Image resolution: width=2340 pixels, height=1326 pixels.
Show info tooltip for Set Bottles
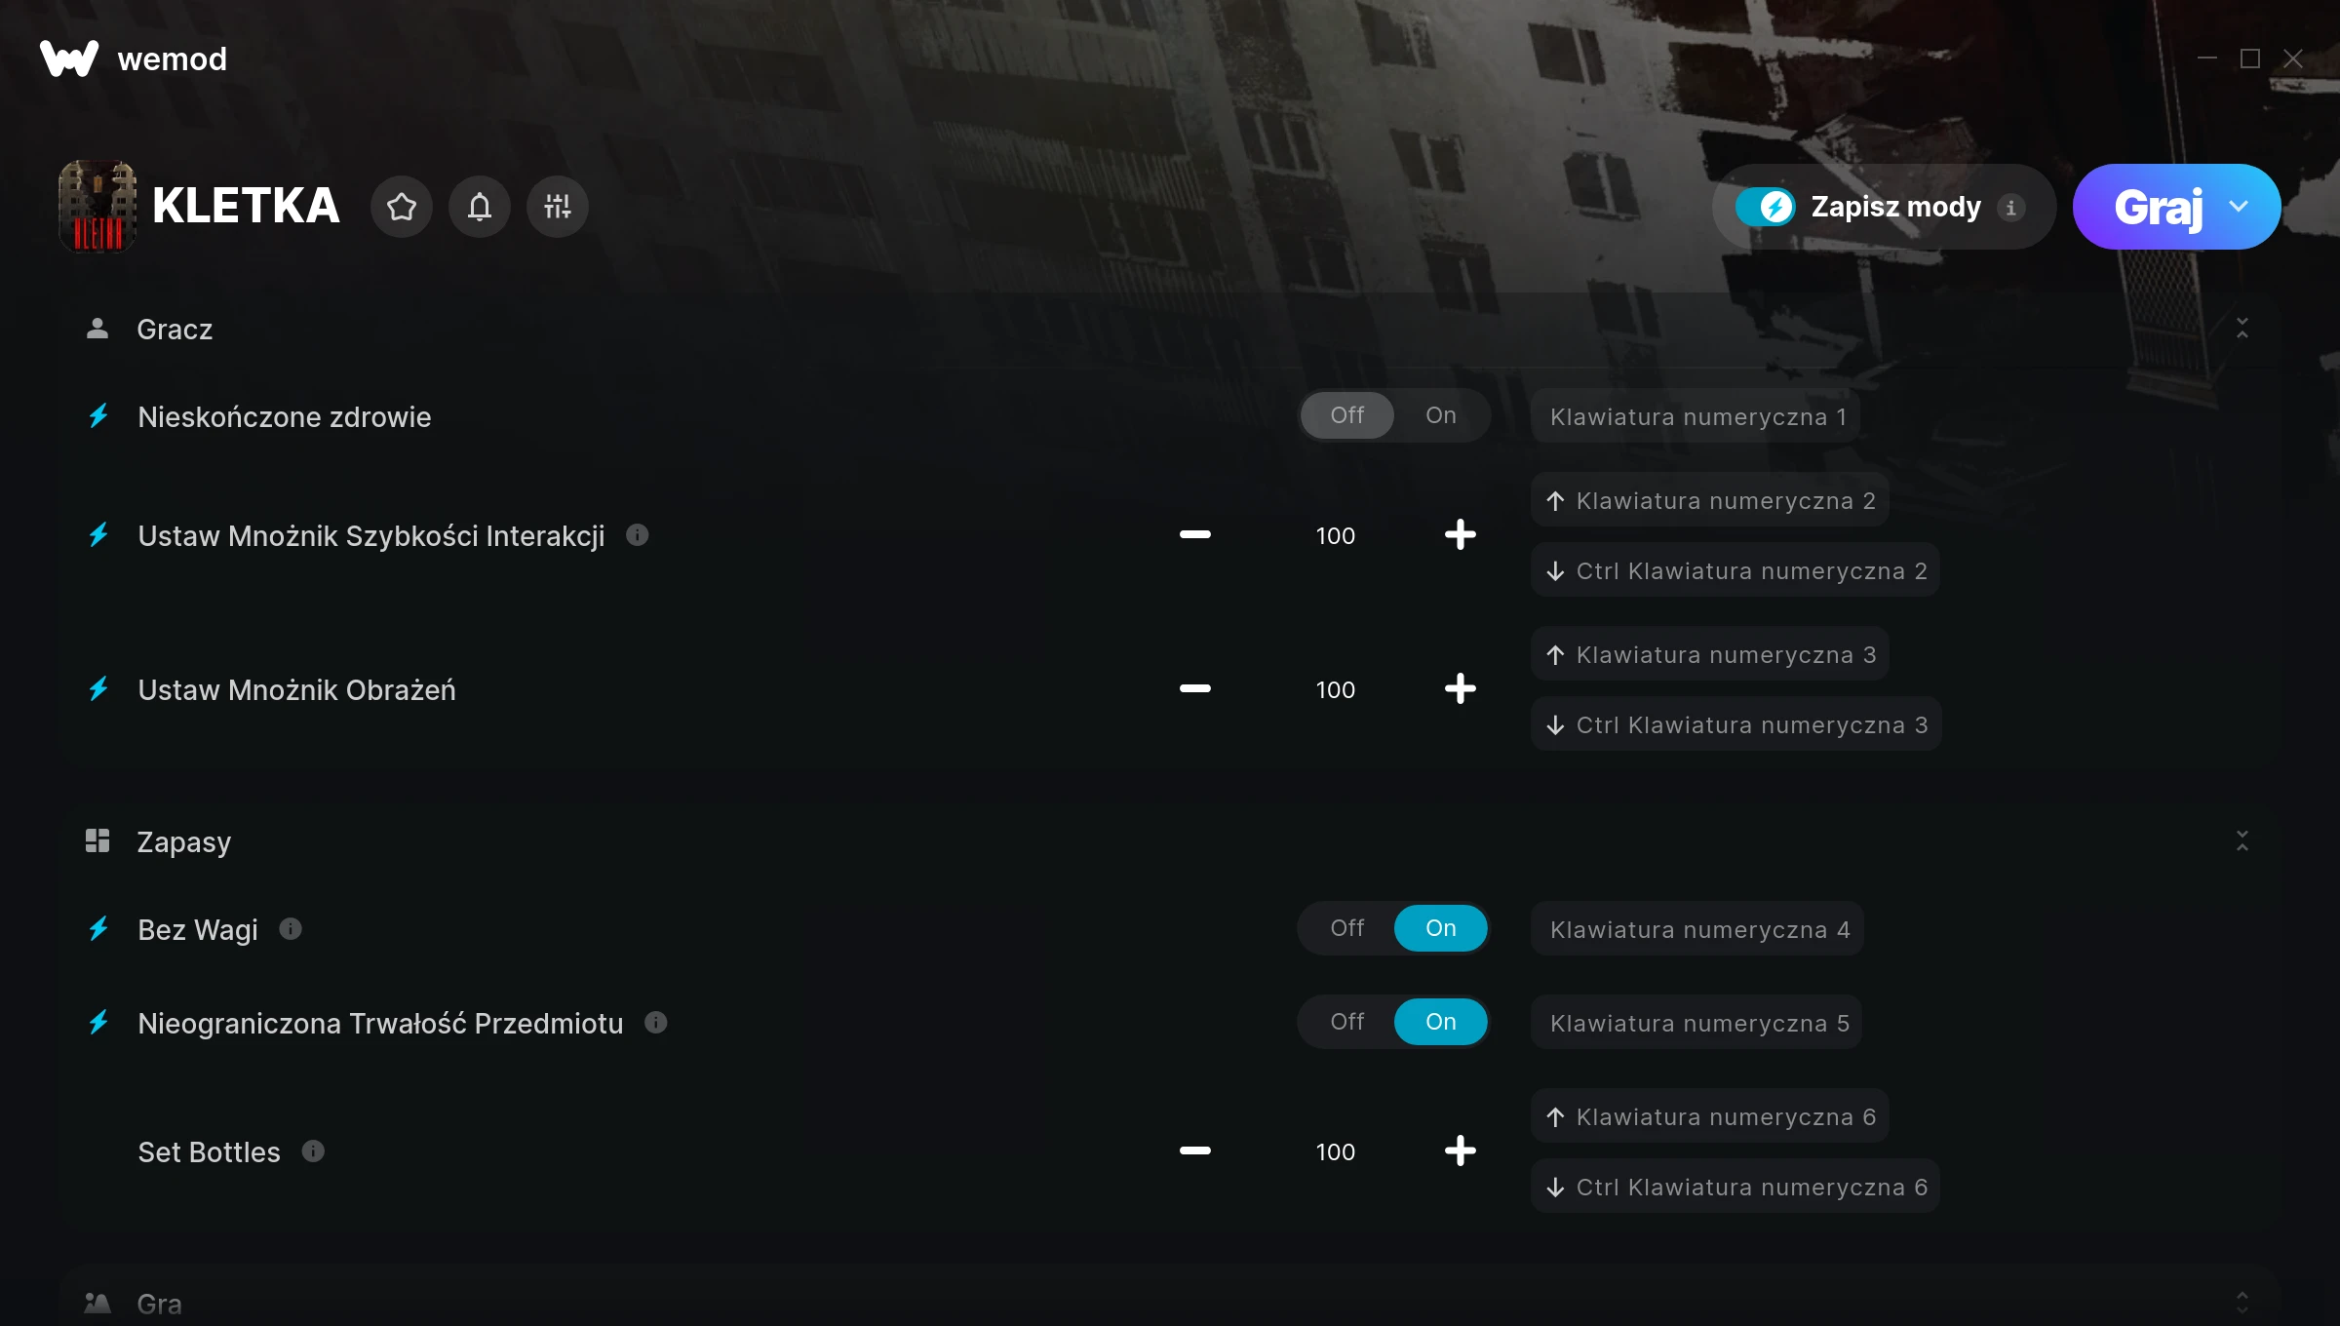pos(313,1151)
